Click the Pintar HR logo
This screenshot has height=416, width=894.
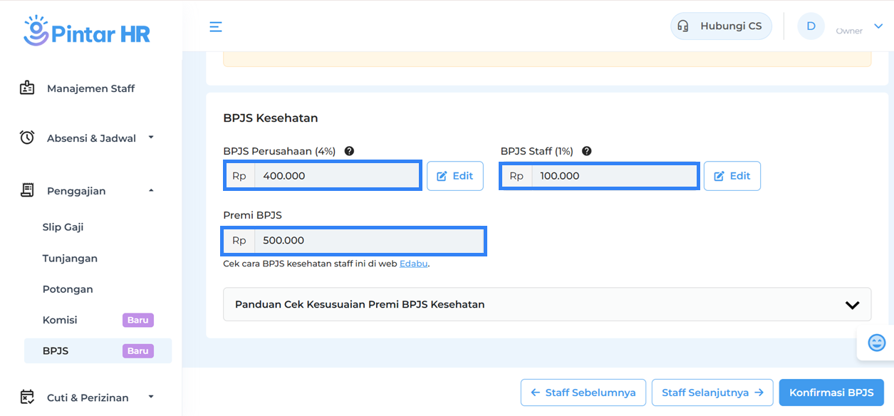coord(87,31)
